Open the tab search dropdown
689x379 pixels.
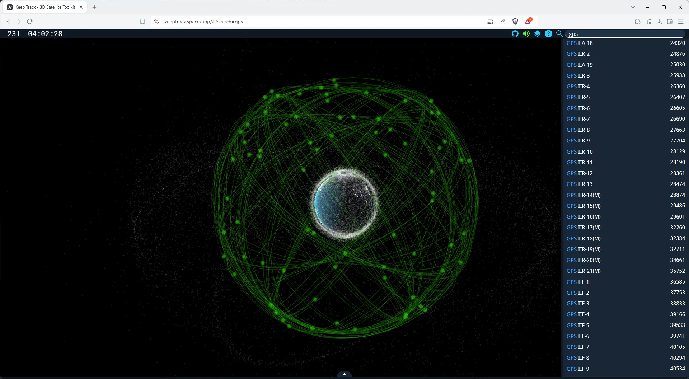[x=633, y=7]
